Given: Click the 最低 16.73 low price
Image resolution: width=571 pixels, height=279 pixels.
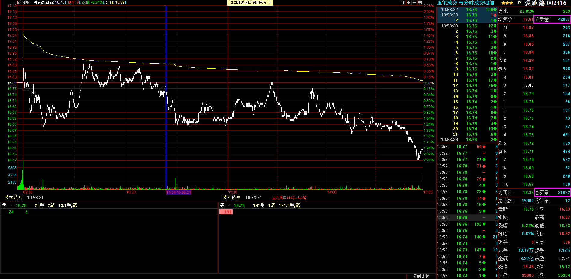Looking at the screenshot, I should 564,226.
